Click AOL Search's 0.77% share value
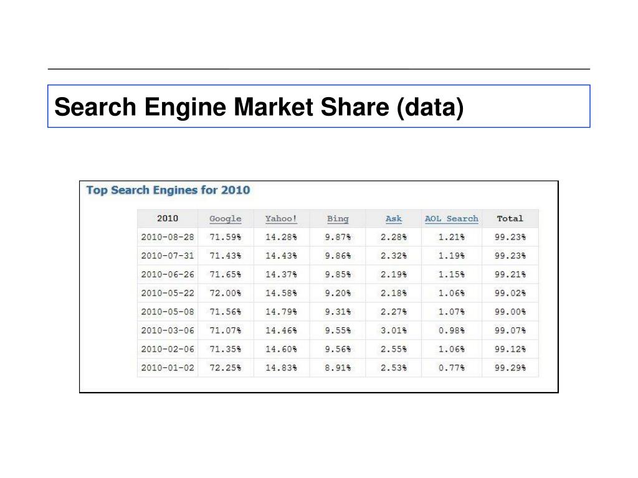Viewport: 638px width, 478px height. (x=452, y=368)
